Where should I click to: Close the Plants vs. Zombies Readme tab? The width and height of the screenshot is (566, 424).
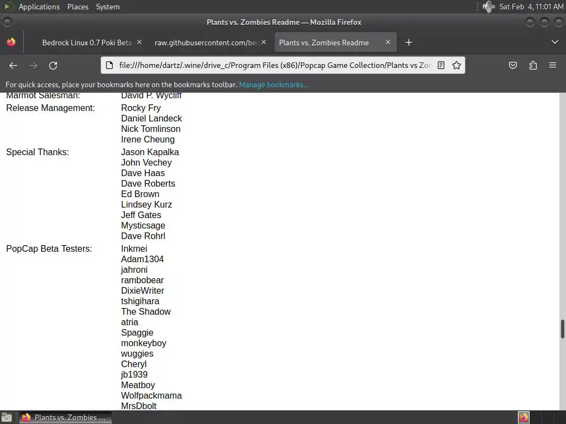pyautogui.click(x=388, y=42)
